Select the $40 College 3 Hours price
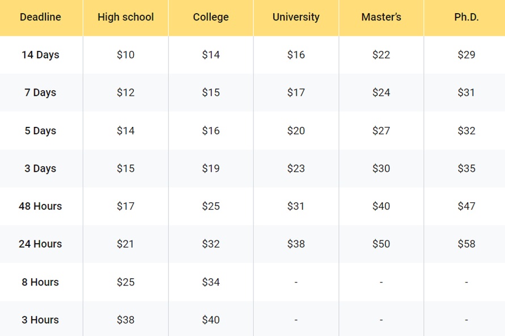 (211, 320)
